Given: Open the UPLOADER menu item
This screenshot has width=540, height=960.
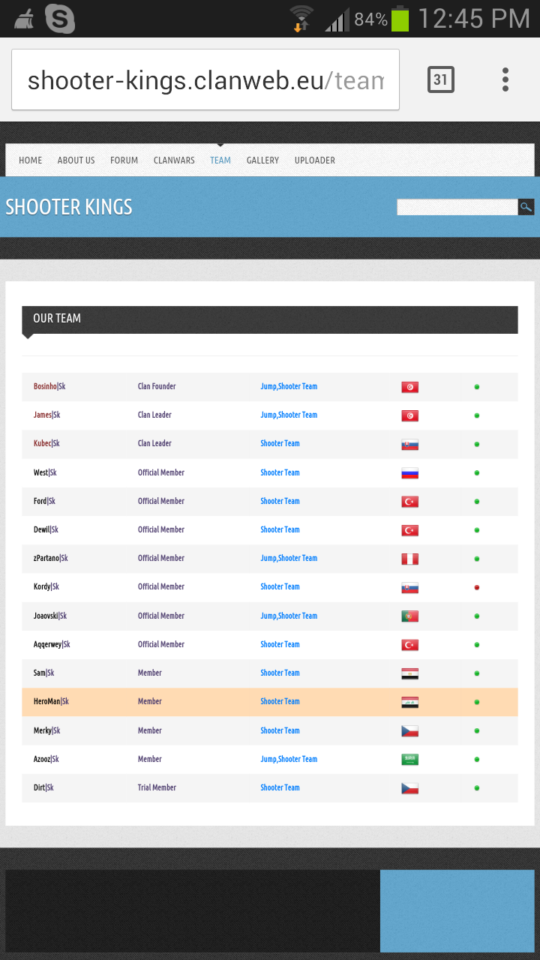Looking at the screenshot, I should click(315, 160).
